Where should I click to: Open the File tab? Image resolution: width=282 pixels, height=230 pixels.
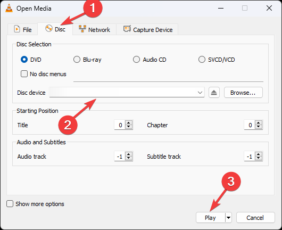(x=23, y=29)
